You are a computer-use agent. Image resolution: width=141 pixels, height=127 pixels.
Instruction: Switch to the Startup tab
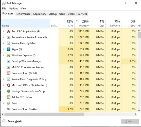tap(52, 14)
